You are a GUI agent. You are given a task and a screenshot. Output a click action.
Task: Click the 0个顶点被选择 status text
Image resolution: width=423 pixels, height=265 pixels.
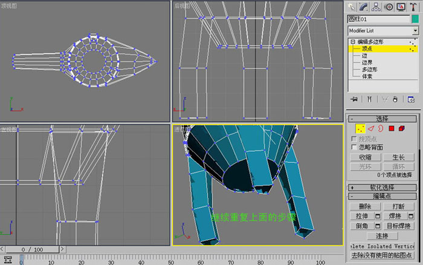tap(395, 175)
